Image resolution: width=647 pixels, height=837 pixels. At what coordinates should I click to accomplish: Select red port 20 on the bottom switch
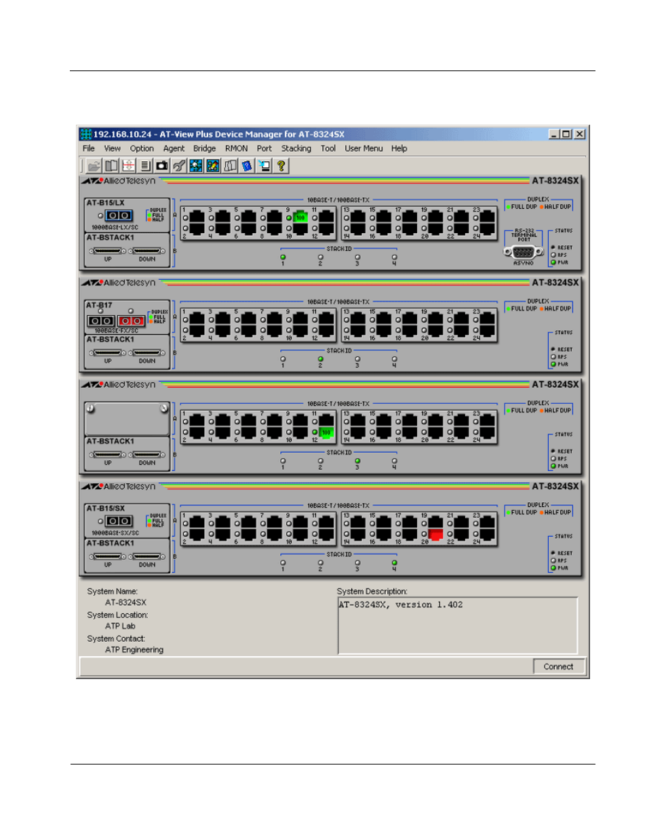point(435,535)
